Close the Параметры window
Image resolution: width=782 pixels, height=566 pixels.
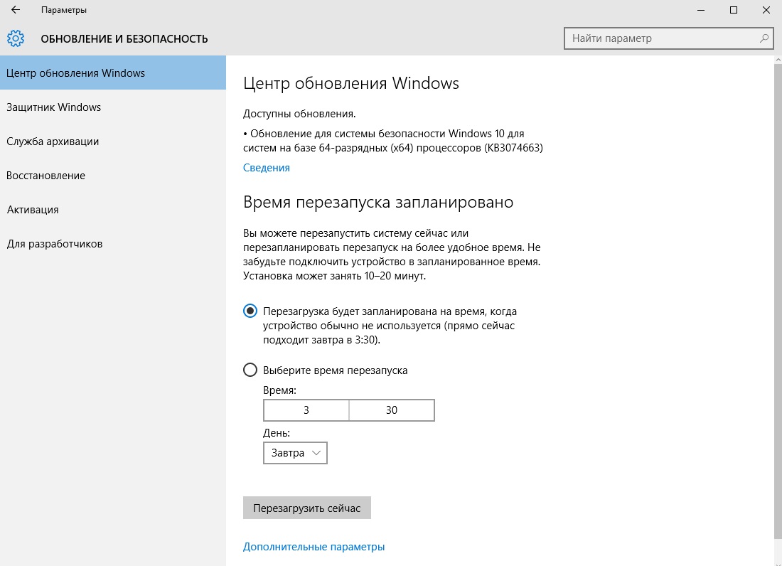point(766,10)
